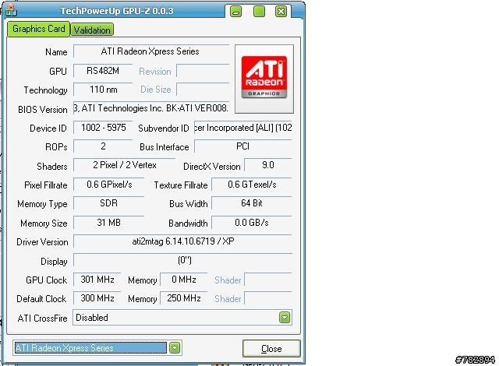Click the 'BIOS Version' label
The image size is (499, 366).
click(x=43, y=110)
